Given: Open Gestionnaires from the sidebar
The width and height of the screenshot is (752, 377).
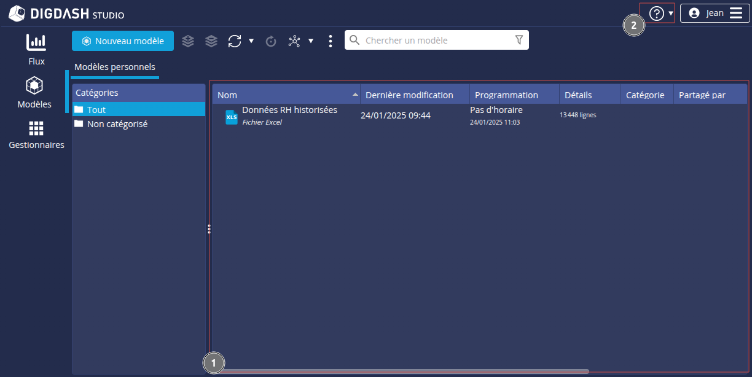Looking at the screenshot, I should coord(36,135).
